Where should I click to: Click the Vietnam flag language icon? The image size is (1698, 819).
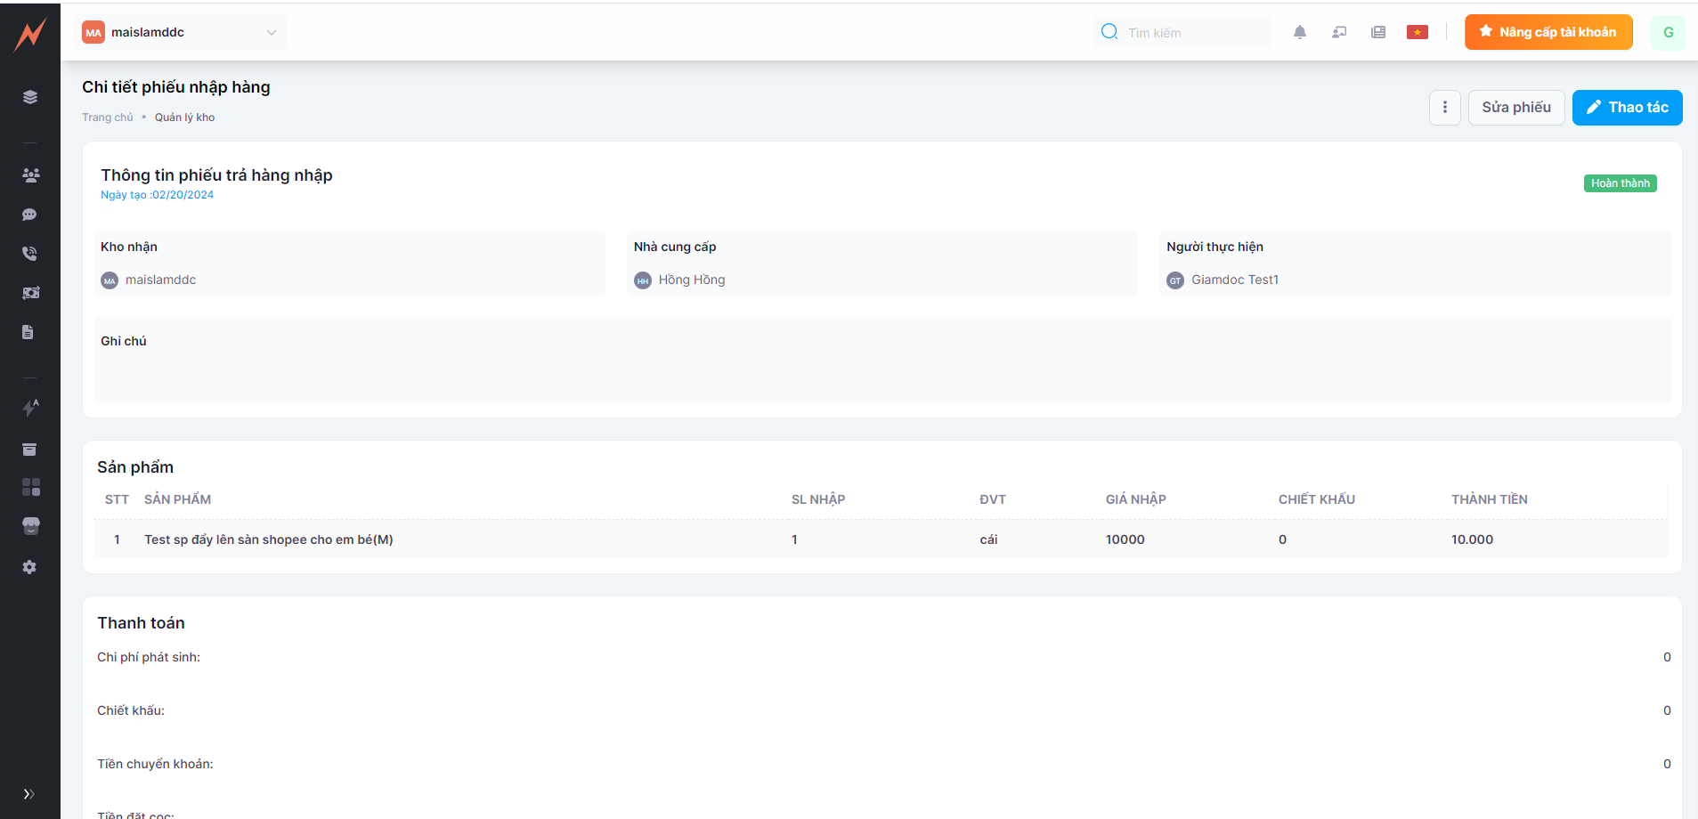(1417, 33)
